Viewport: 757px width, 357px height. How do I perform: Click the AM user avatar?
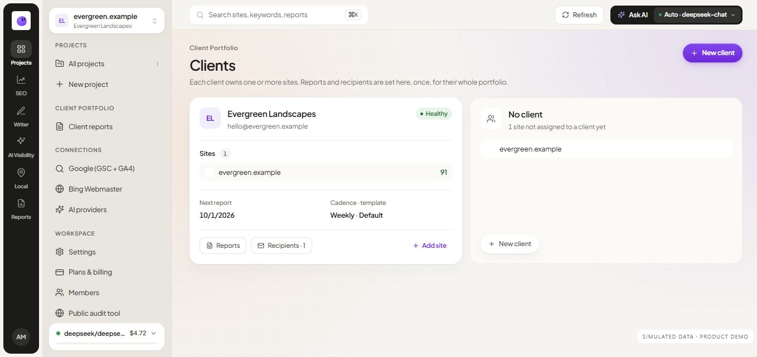coord(21,337)
